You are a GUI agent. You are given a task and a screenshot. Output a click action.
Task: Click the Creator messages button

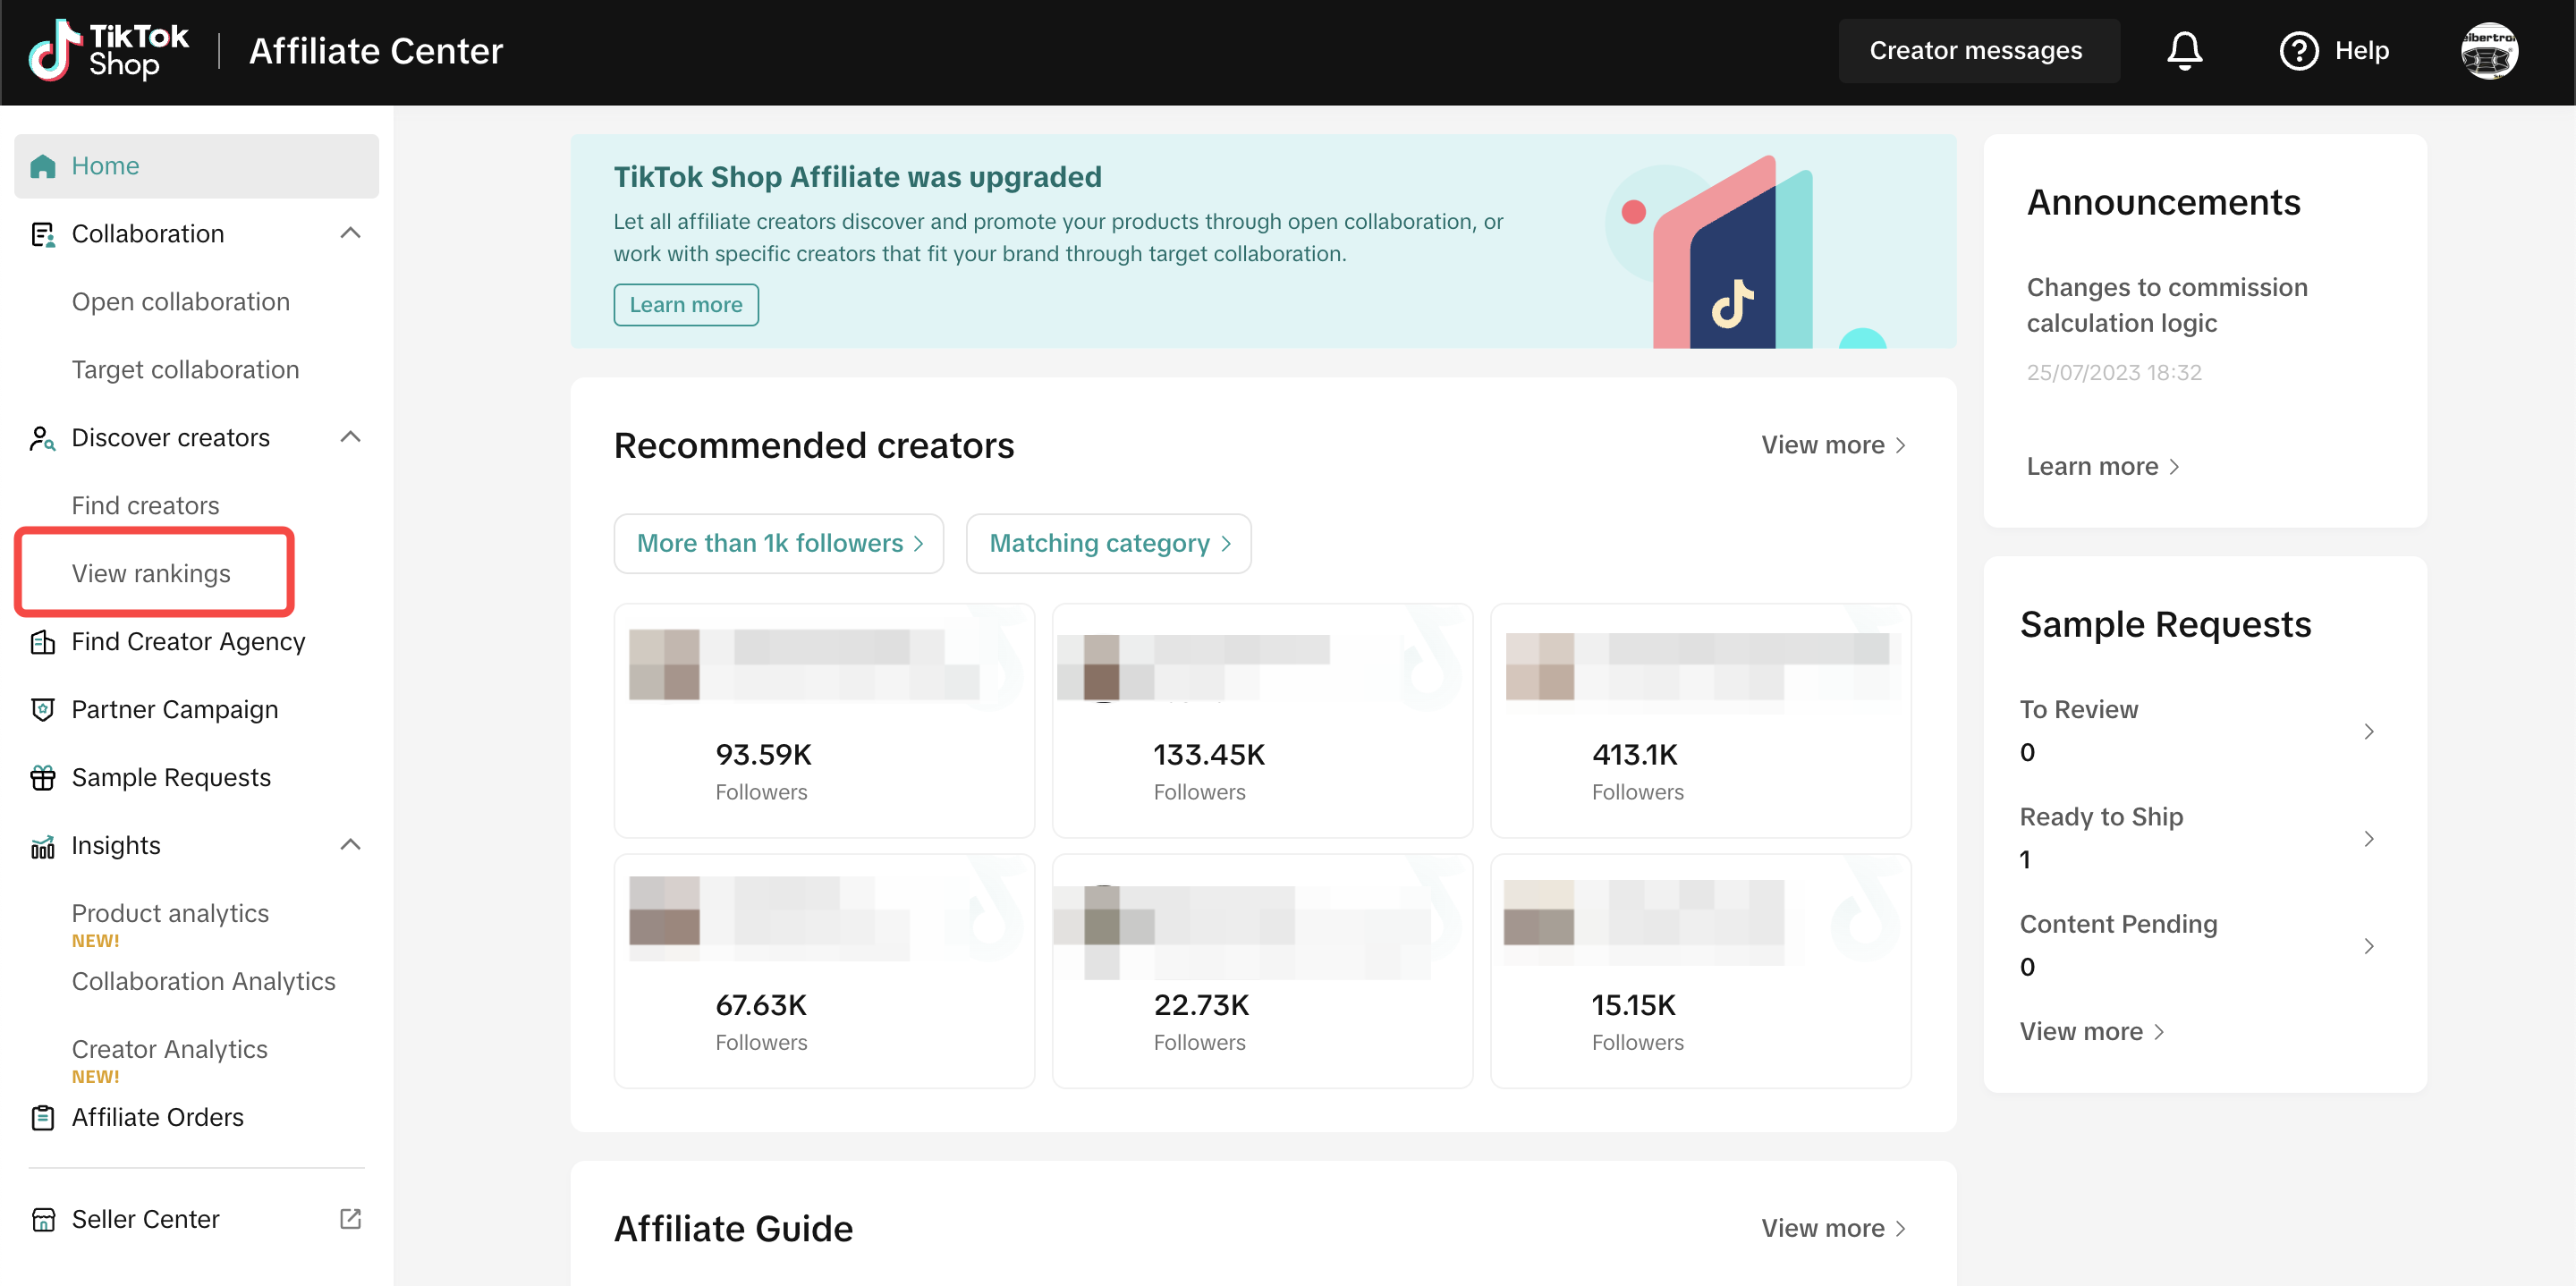[x=1976, y=50]
